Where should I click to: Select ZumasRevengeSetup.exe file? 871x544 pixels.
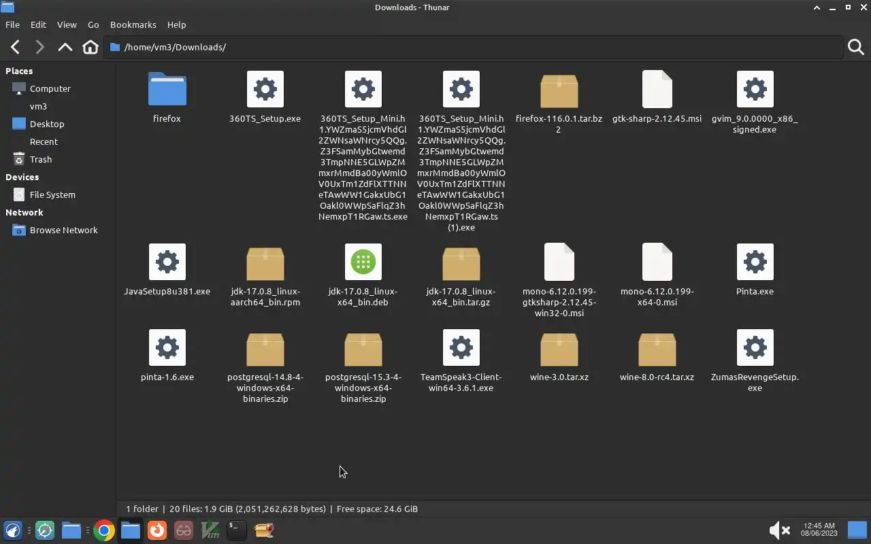point(755,347)
